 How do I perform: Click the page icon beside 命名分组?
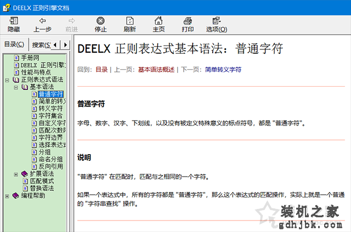34,160
